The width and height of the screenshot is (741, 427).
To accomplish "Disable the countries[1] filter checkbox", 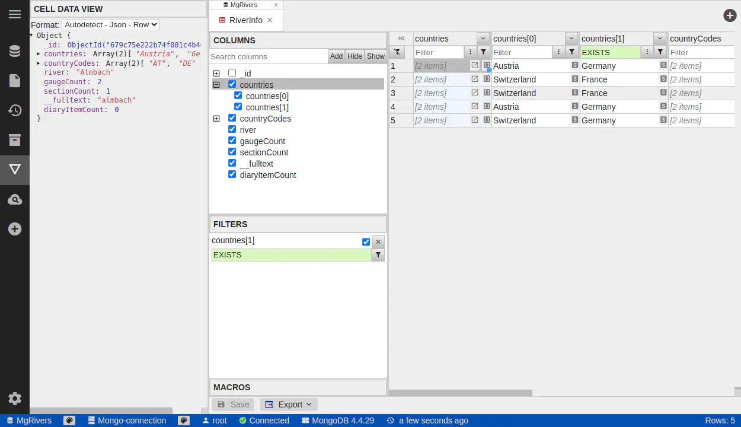I will click(366, 242).
